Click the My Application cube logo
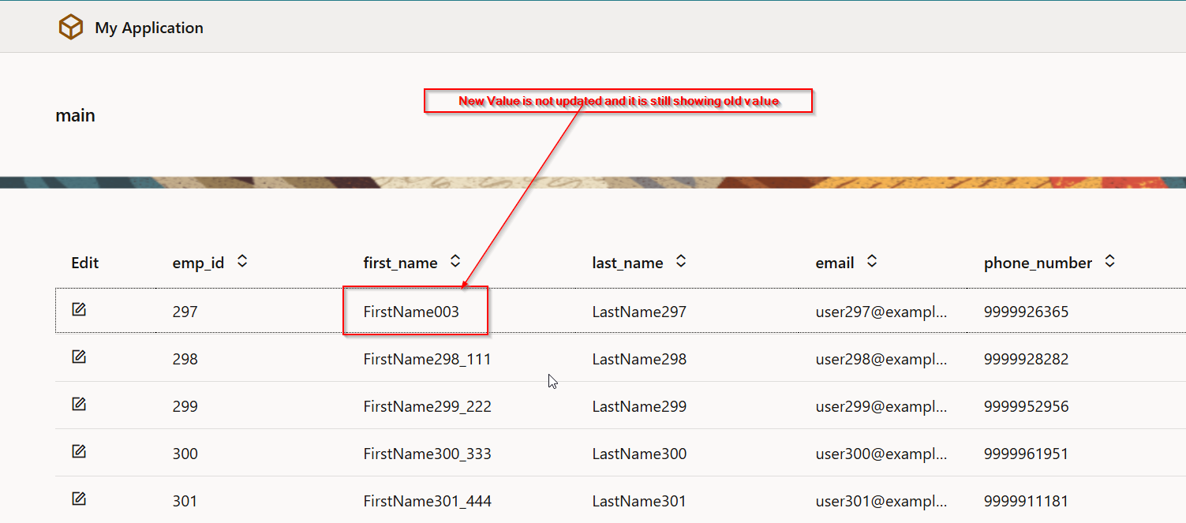The height and width of the screenshot is (523, 1186). click(x=71, y=28)
